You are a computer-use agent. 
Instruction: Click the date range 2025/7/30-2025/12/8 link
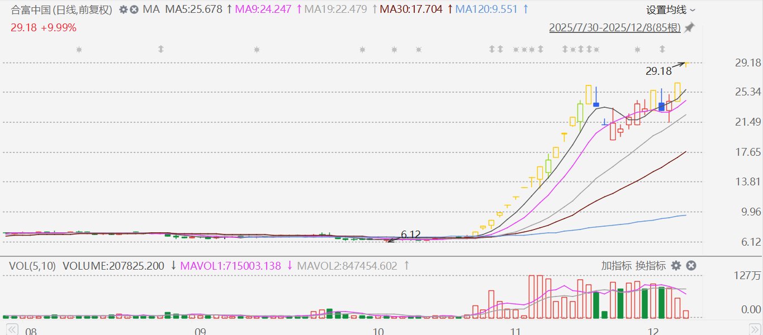tap(615, 27)
